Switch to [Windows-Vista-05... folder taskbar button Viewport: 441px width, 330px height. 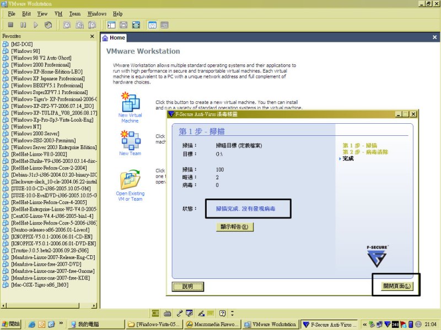(x=154, y=324)
